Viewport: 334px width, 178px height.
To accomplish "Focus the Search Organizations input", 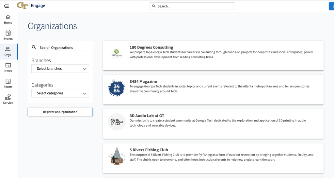I will [63, 48].
